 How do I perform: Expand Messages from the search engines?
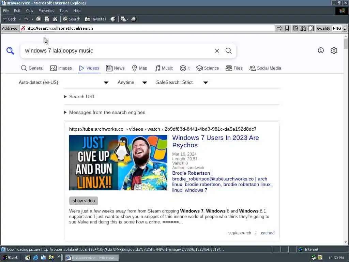(105, 113)
